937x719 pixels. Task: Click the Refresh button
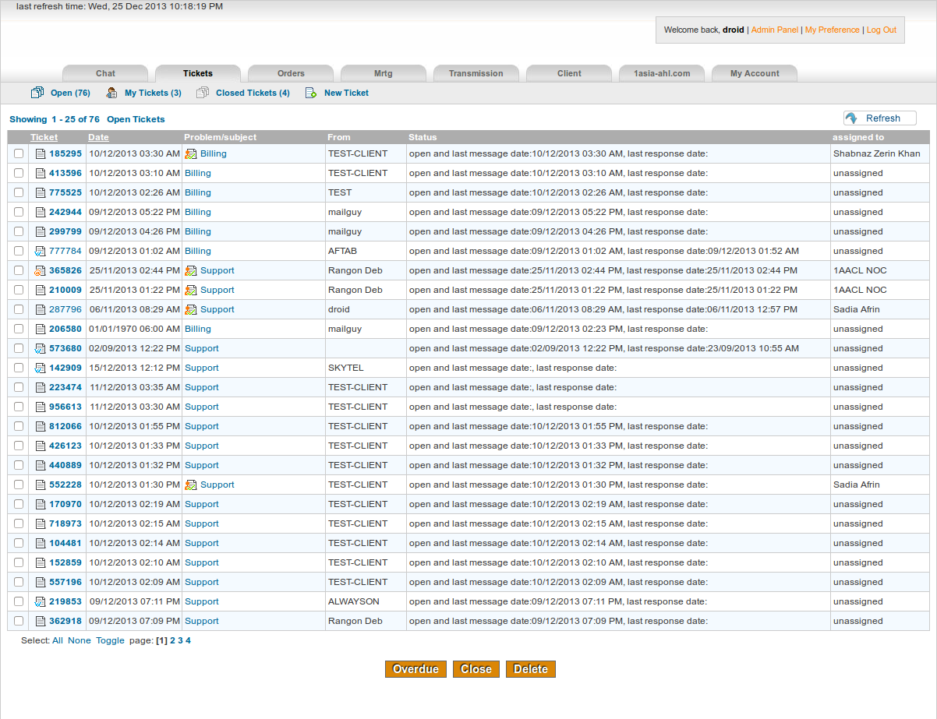[879, 118]
